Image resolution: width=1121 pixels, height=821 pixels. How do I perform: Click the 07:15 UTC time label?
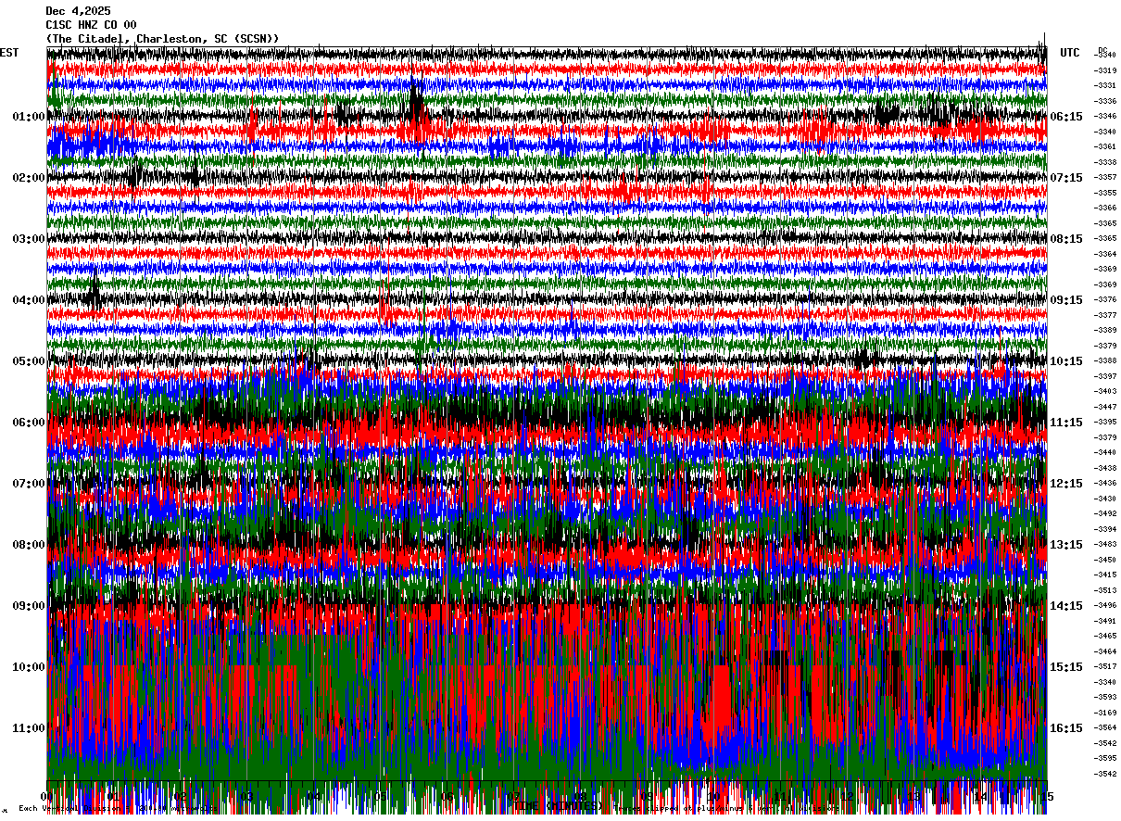1066,178
